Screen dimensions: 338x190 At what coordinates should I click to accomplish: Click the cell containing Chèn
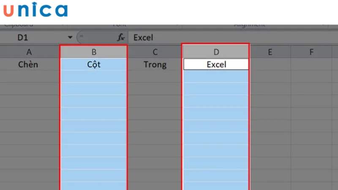click(29, 65)
